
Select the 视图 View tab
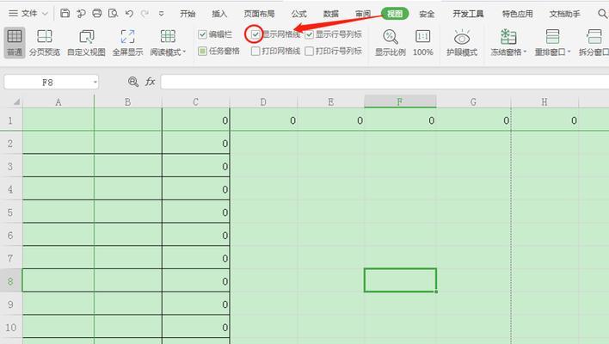395,14
